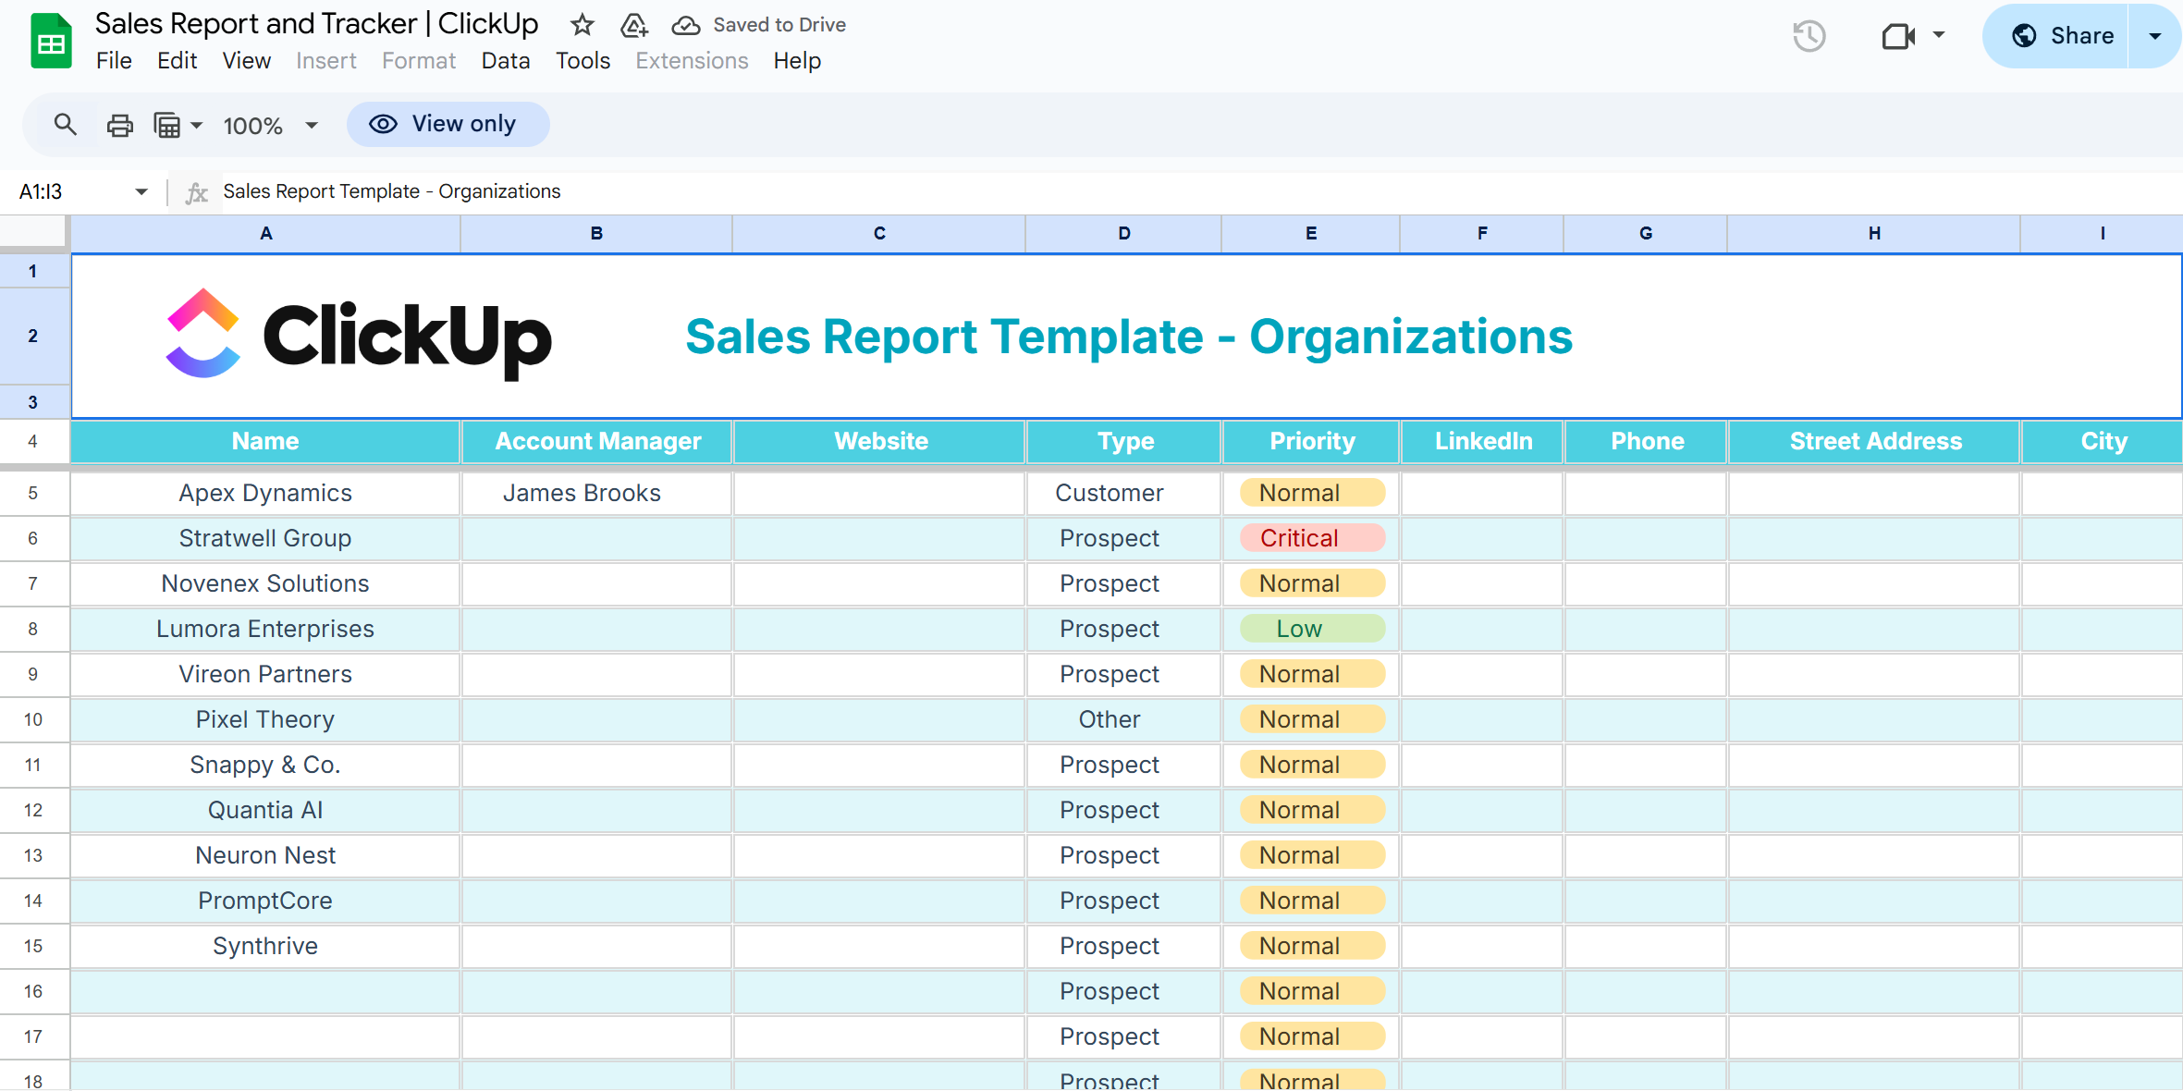
Task: Click the Other type cell
Action: point(1123,719)
